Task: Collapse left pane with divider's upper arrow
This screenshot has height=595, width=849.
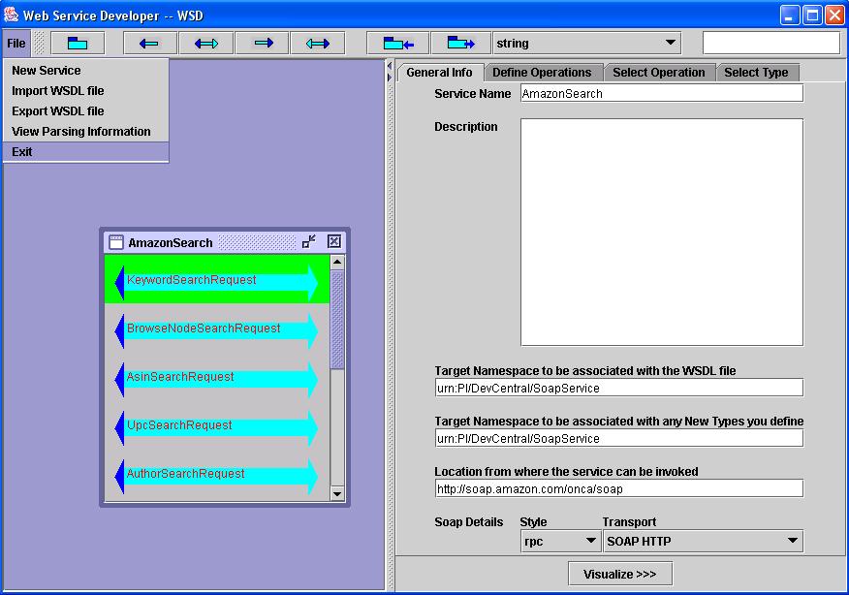Action: click(x=390, y=66)
